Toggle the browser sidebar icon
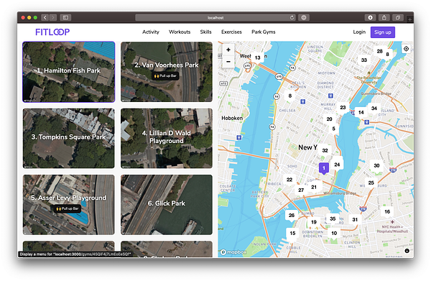431x281 pixels. pyautogui.click(x=65, y=17)
